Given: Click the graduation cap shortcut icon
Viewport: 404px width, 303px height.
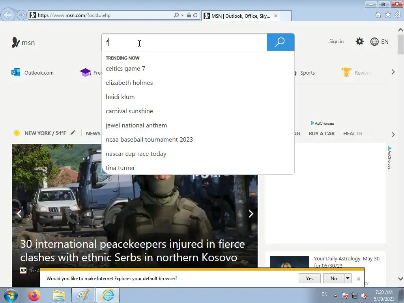Looking at the screenshot, I should (85, 73).
